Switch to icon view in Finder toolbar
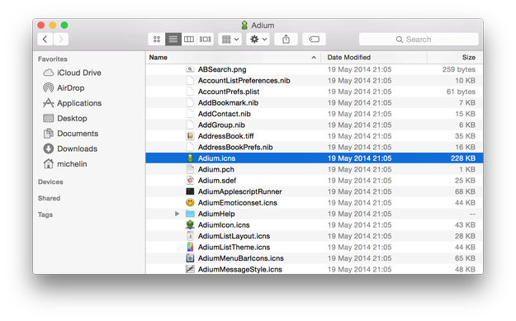Image resolution: width=516 pixels, height=321 pixels. pos(157,40)
